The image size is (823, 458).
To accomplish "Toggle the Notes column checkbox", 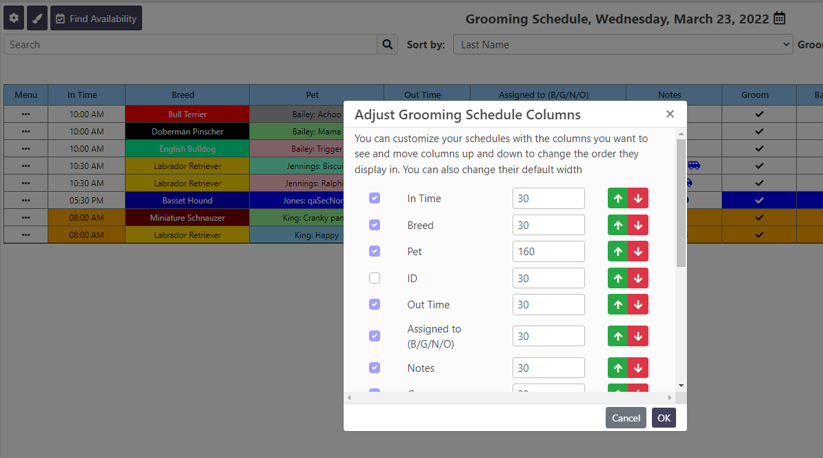I will [x=375, y=368].
